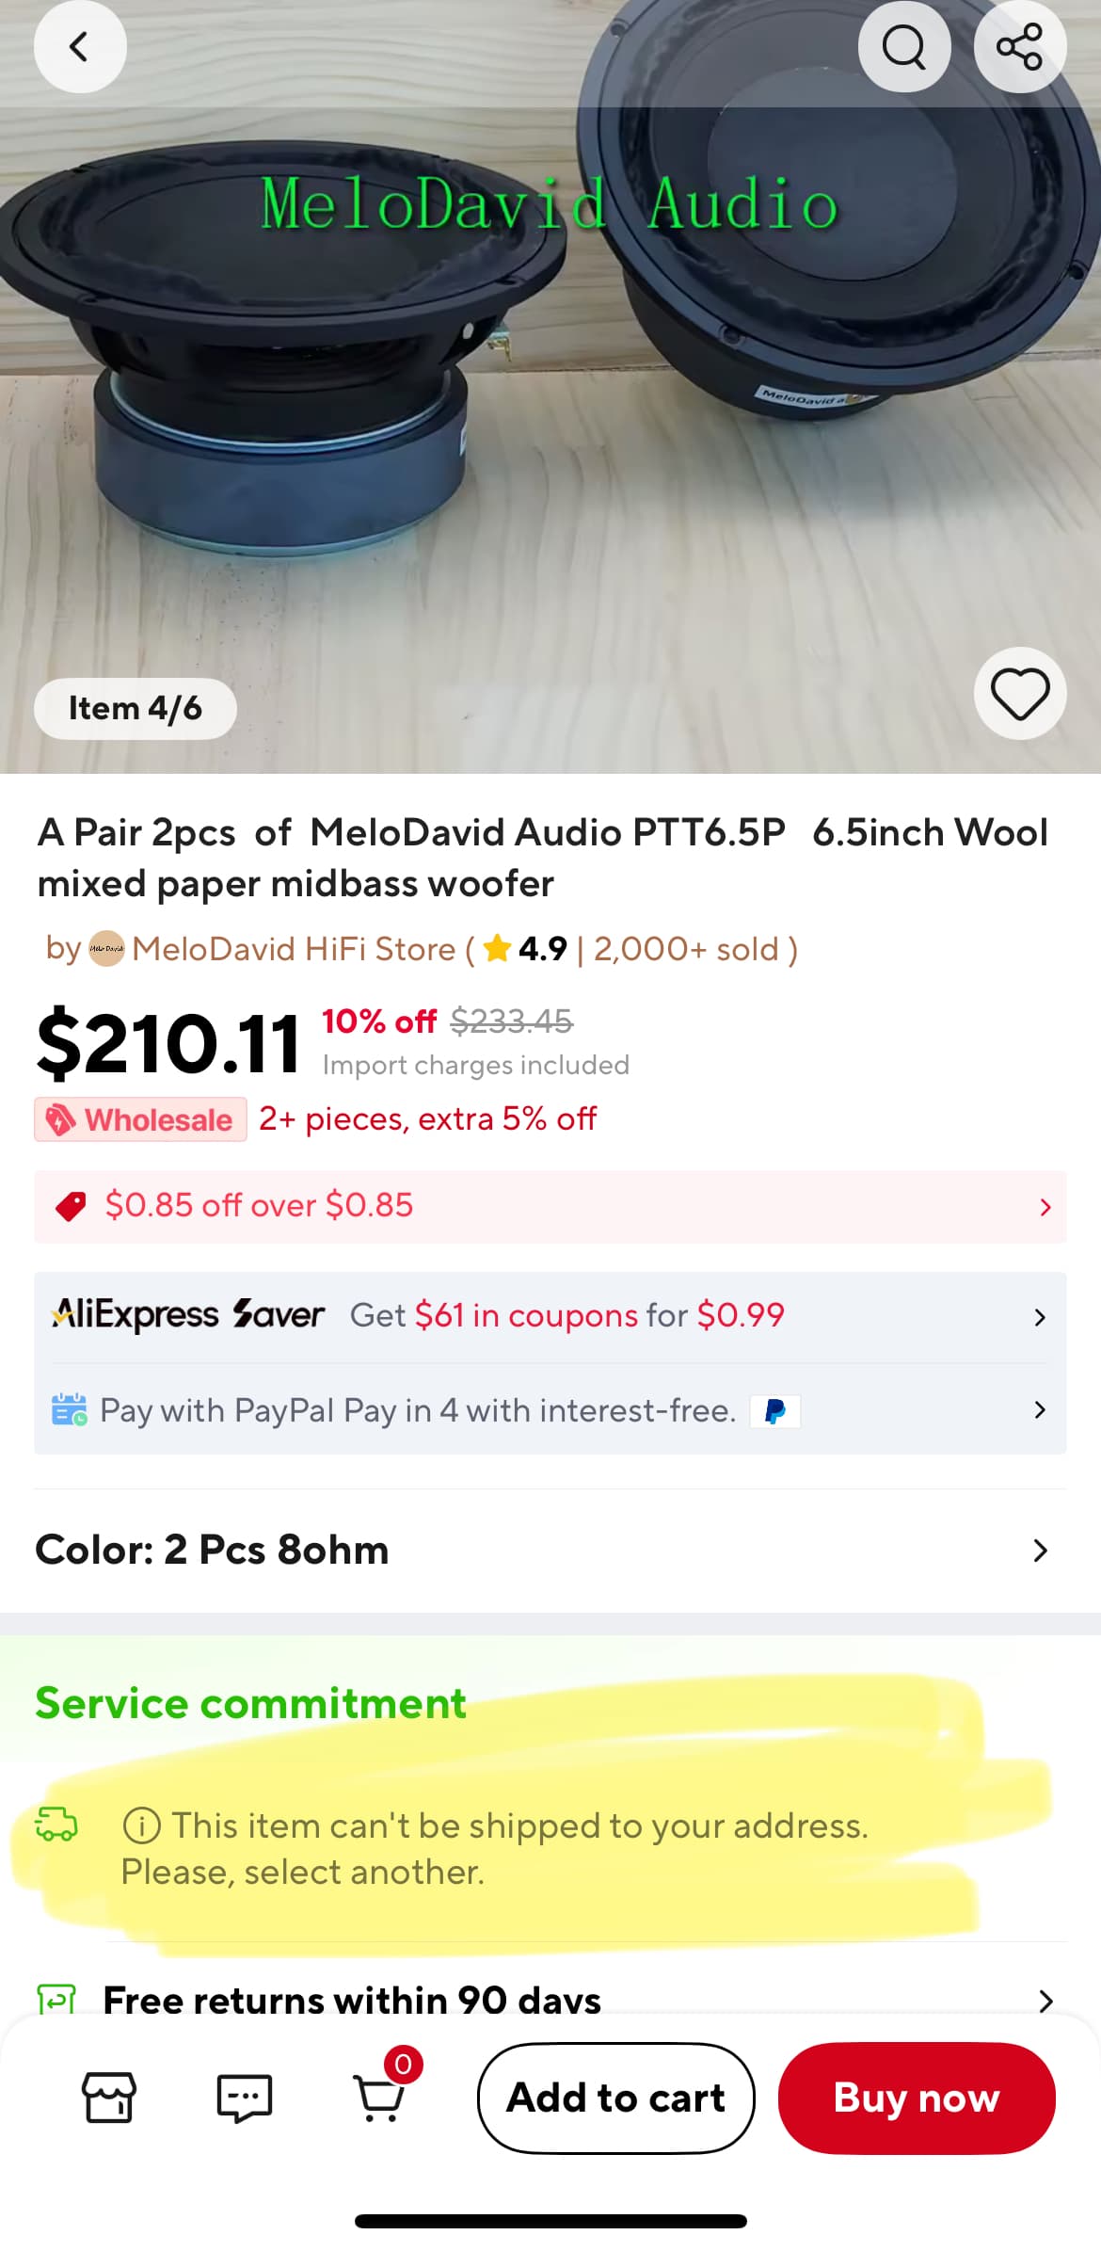Open seller chat message icon

tap(244, 2098)
